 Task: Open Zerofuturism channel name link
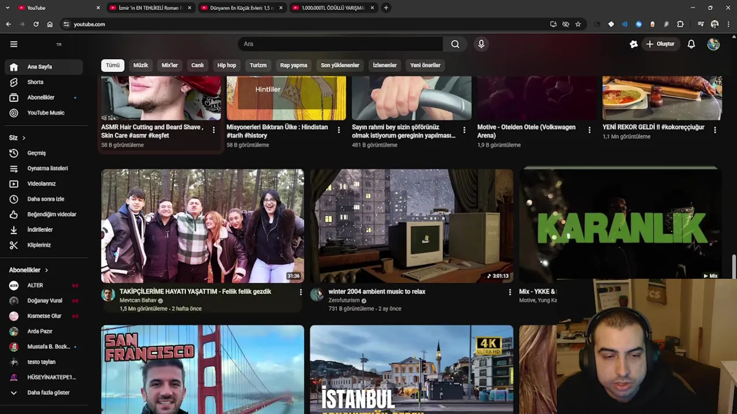click(x=344, y=301)
